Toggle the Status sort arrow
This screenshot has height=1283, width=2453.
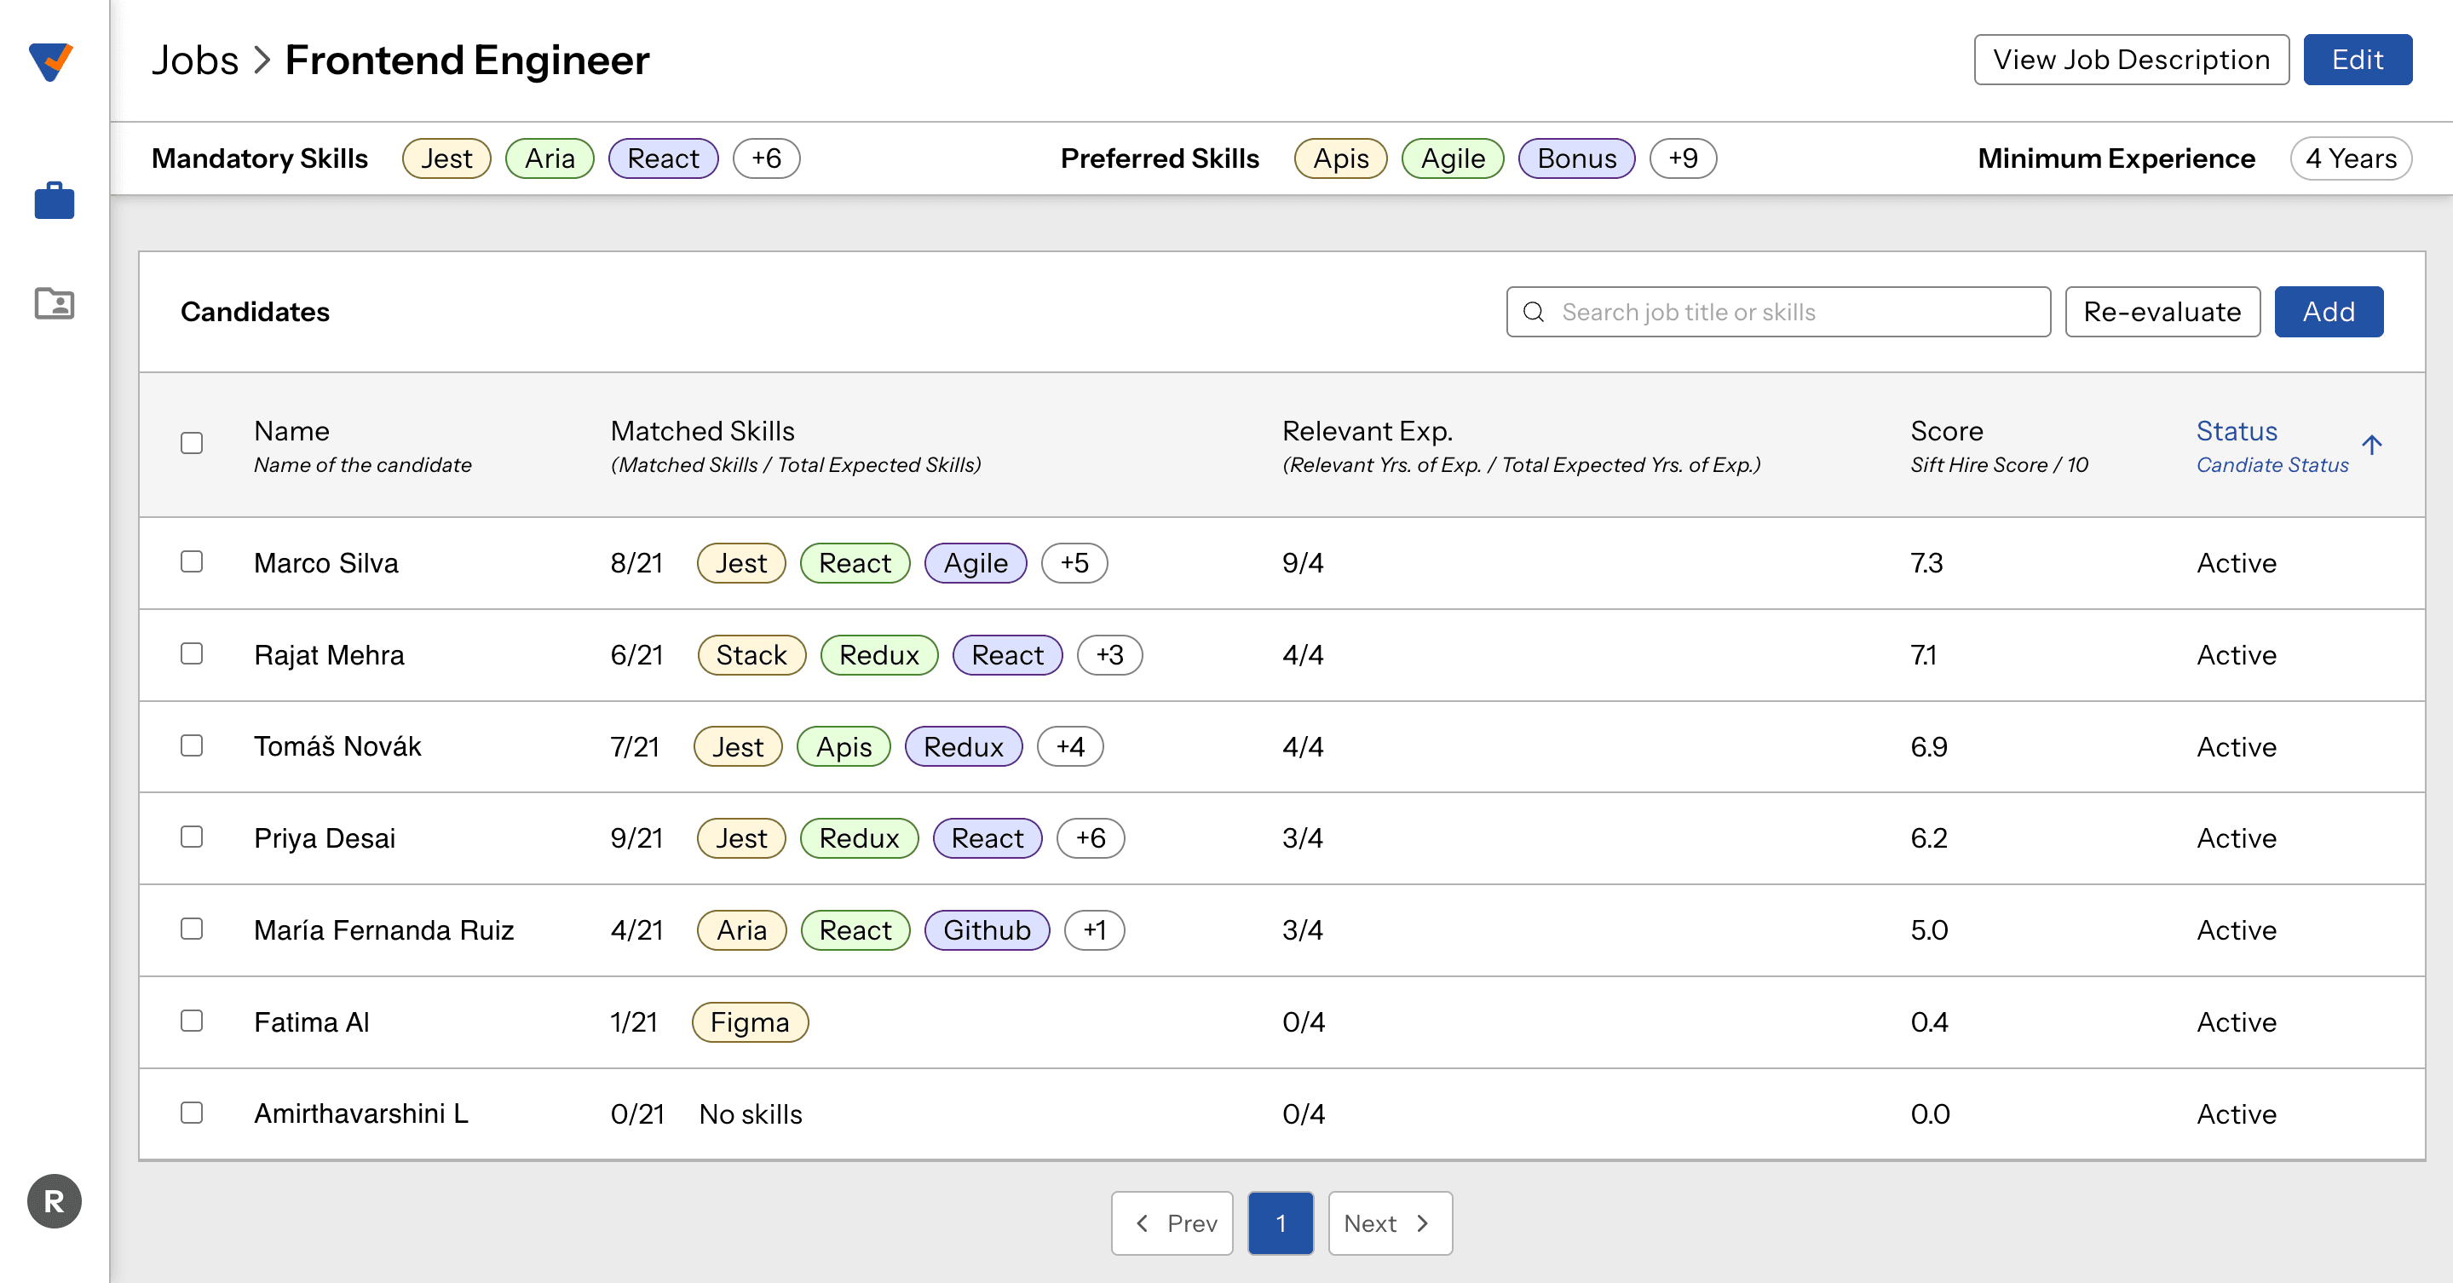[x=2371, y=445]
